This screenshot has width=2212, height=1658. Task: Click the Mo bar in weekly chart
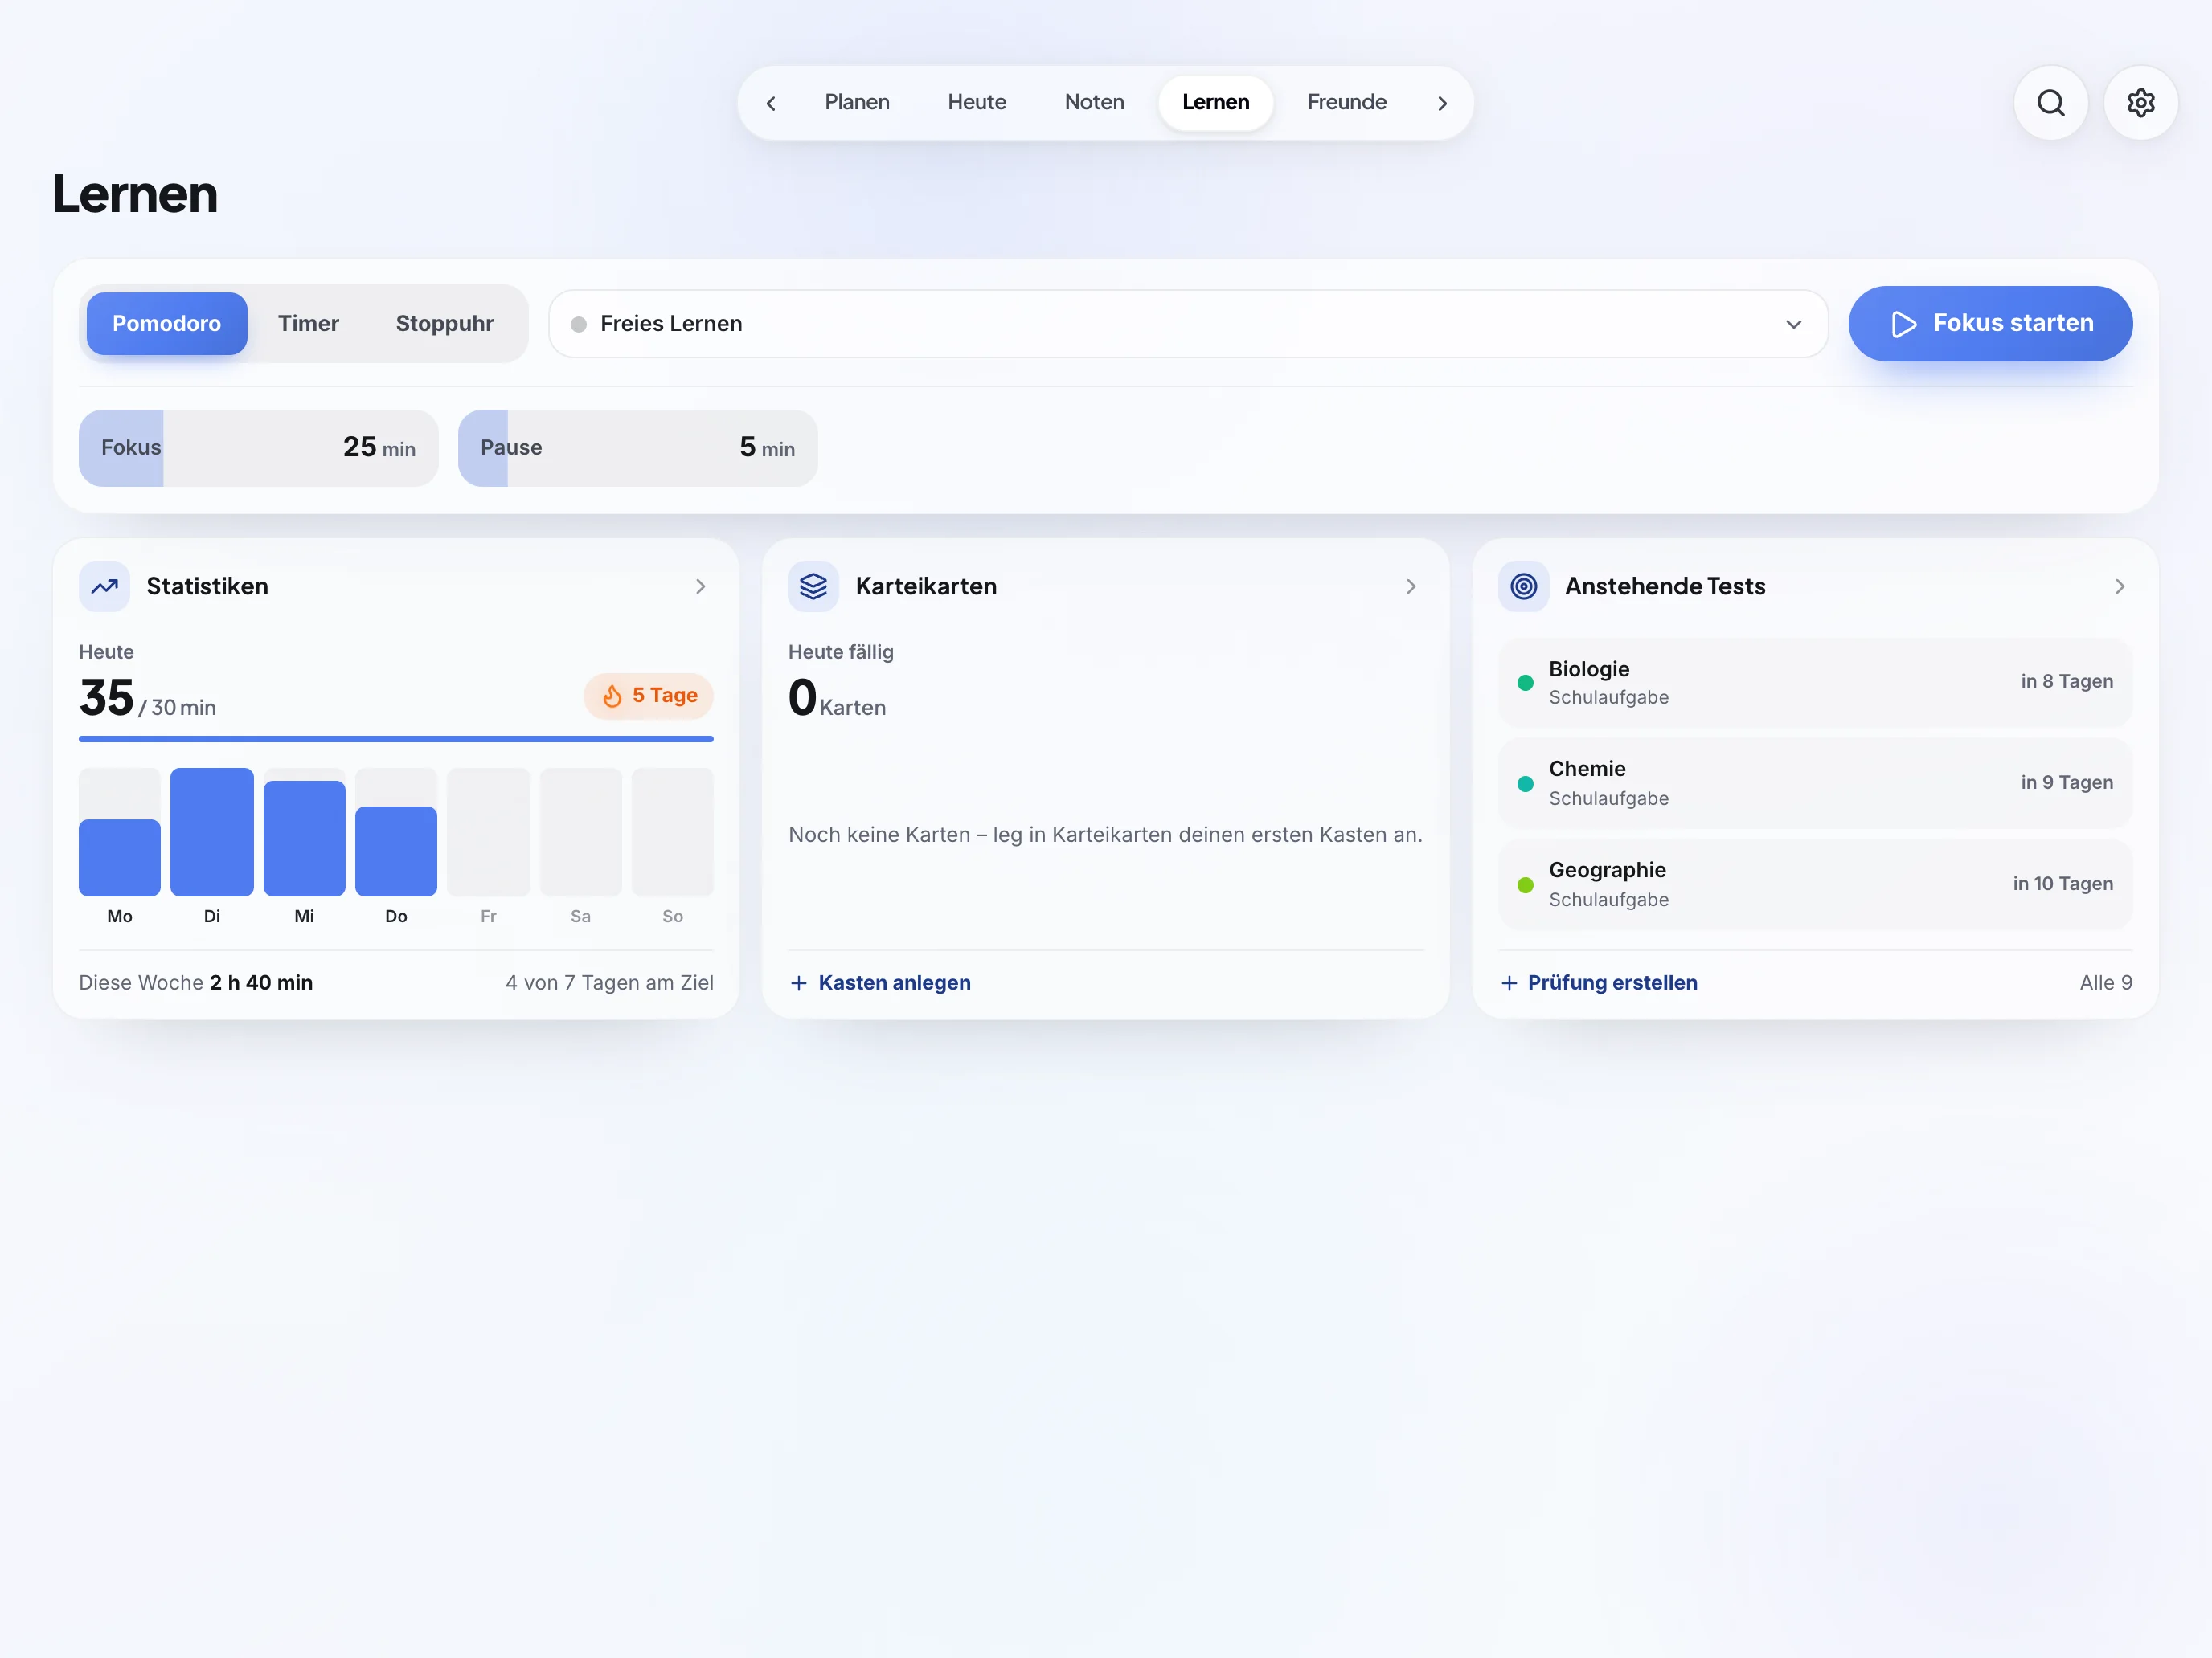click(119, 857)
